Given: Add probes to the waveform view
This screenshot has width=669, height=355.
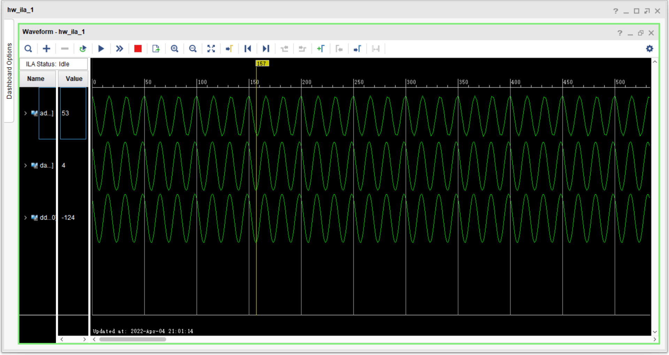Looking at the screenshot, I should click(46, 49).
